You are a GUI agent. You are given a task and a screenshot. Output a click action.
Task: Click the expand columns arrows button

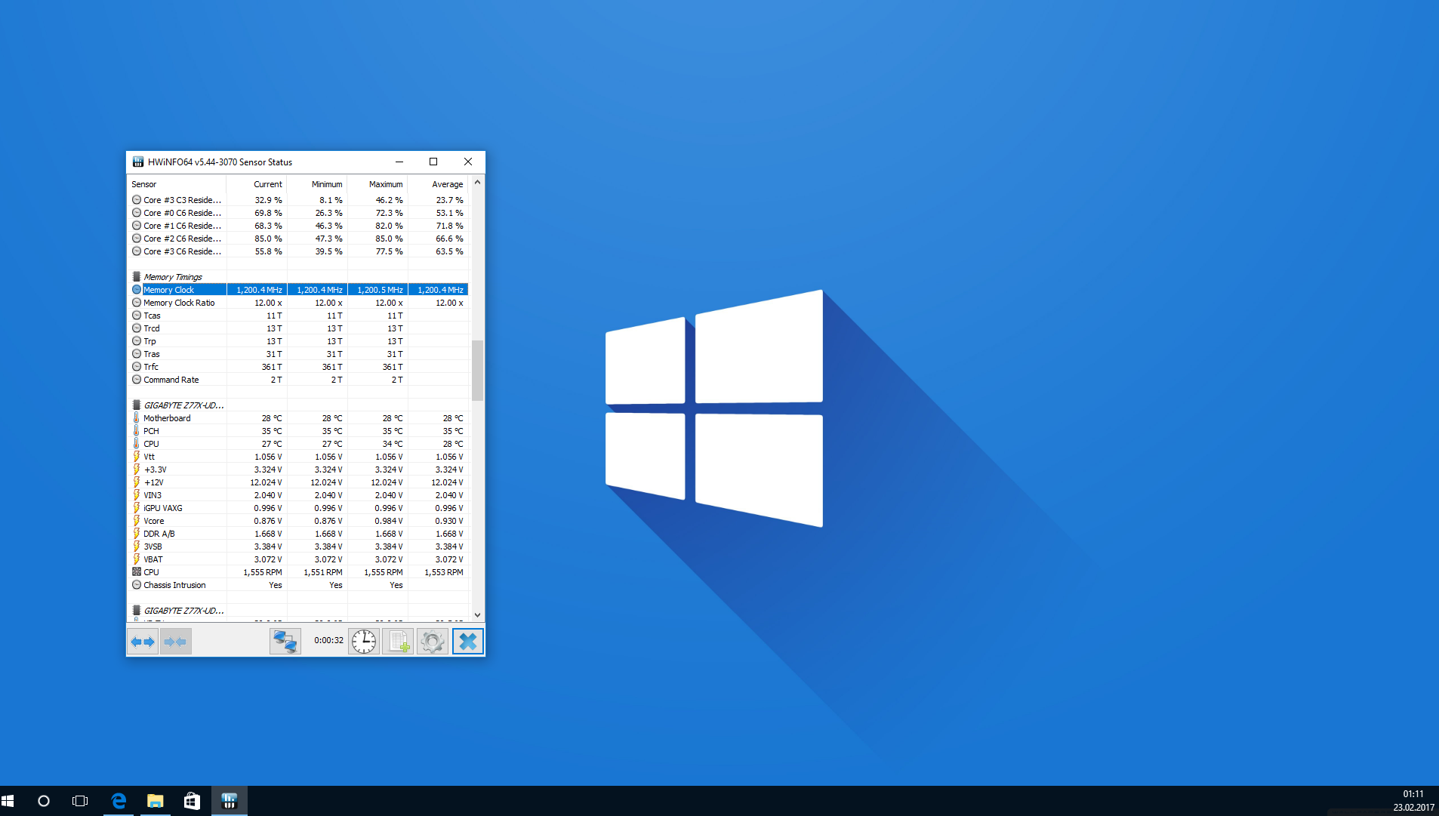[x=143, y=642]
